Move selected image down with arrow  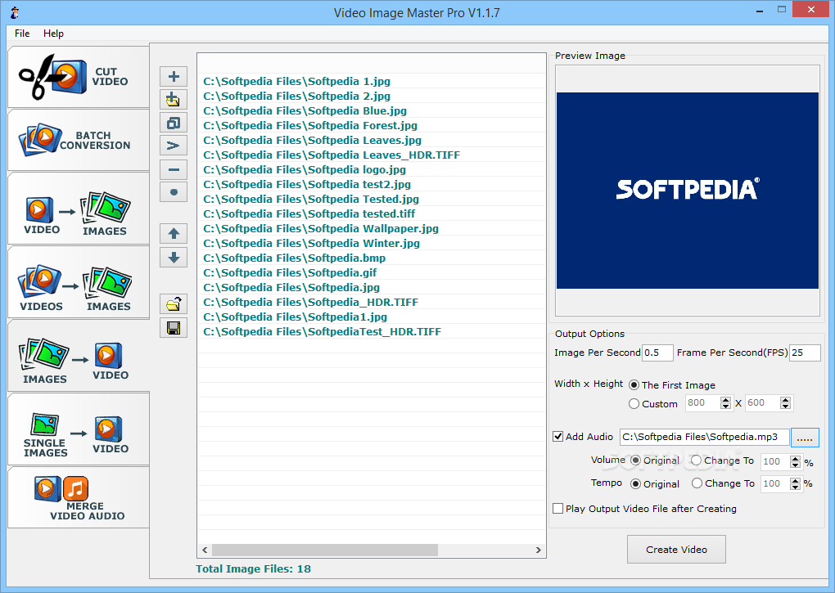point(174,258)
